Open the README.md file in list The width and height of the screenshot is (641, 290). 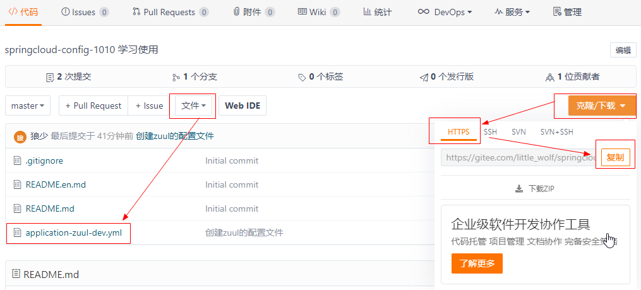tap(50, 208)
